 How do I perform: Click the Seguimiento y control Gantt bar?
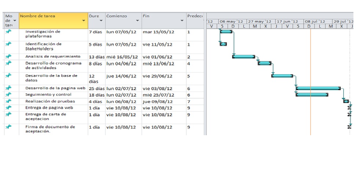pos(312,95)
